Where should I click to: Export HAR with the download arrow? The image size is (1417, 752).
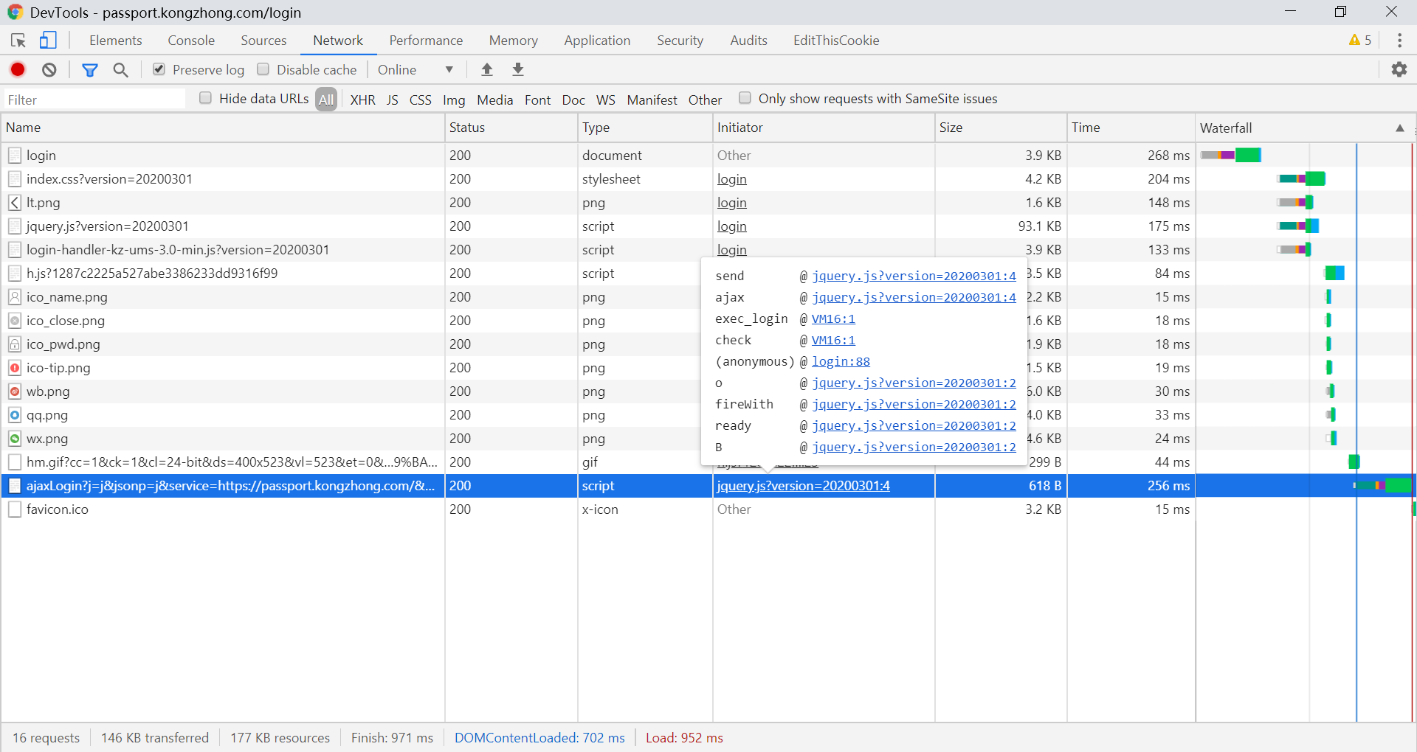518,69
